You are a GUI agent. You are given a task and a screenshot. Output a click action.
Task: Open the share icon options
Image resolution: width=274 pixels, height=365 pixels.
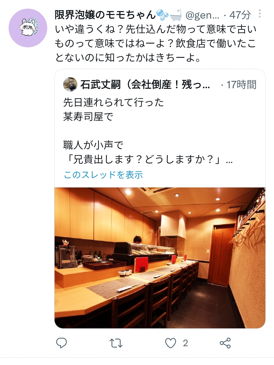click(x=225, y=343)
